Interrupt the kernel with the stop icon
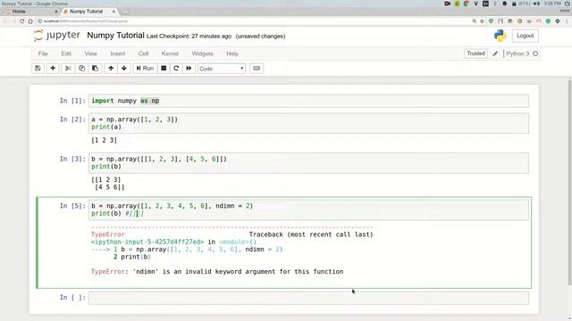The image size is (572, 321). pyautogui.click(x=164, y=69)
